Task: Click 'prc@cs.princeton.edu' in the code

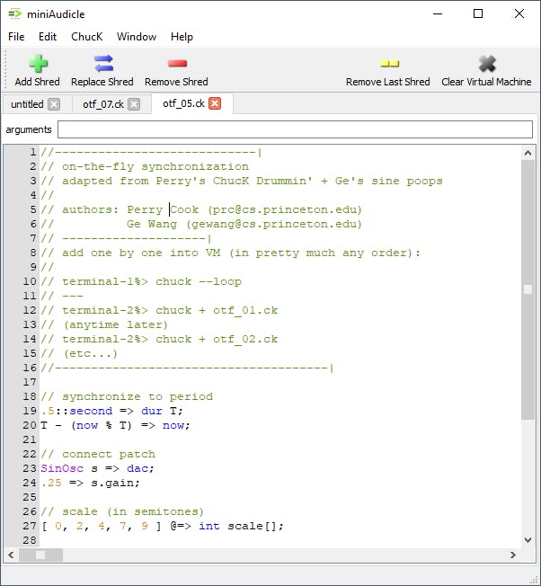Action: 285,210
